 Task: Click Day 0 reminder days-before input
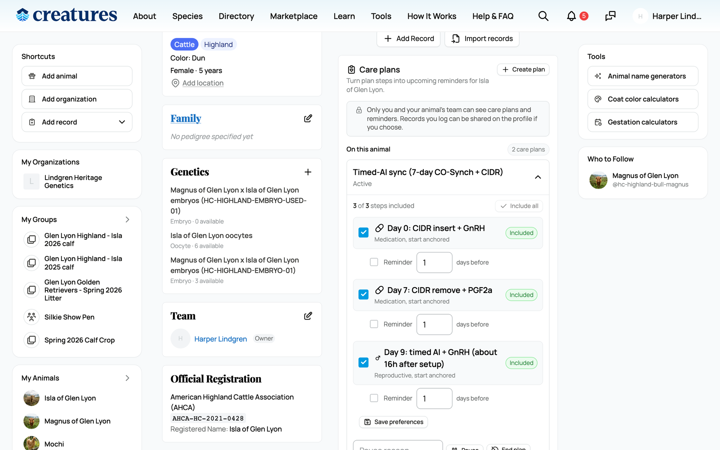point(434,262)
